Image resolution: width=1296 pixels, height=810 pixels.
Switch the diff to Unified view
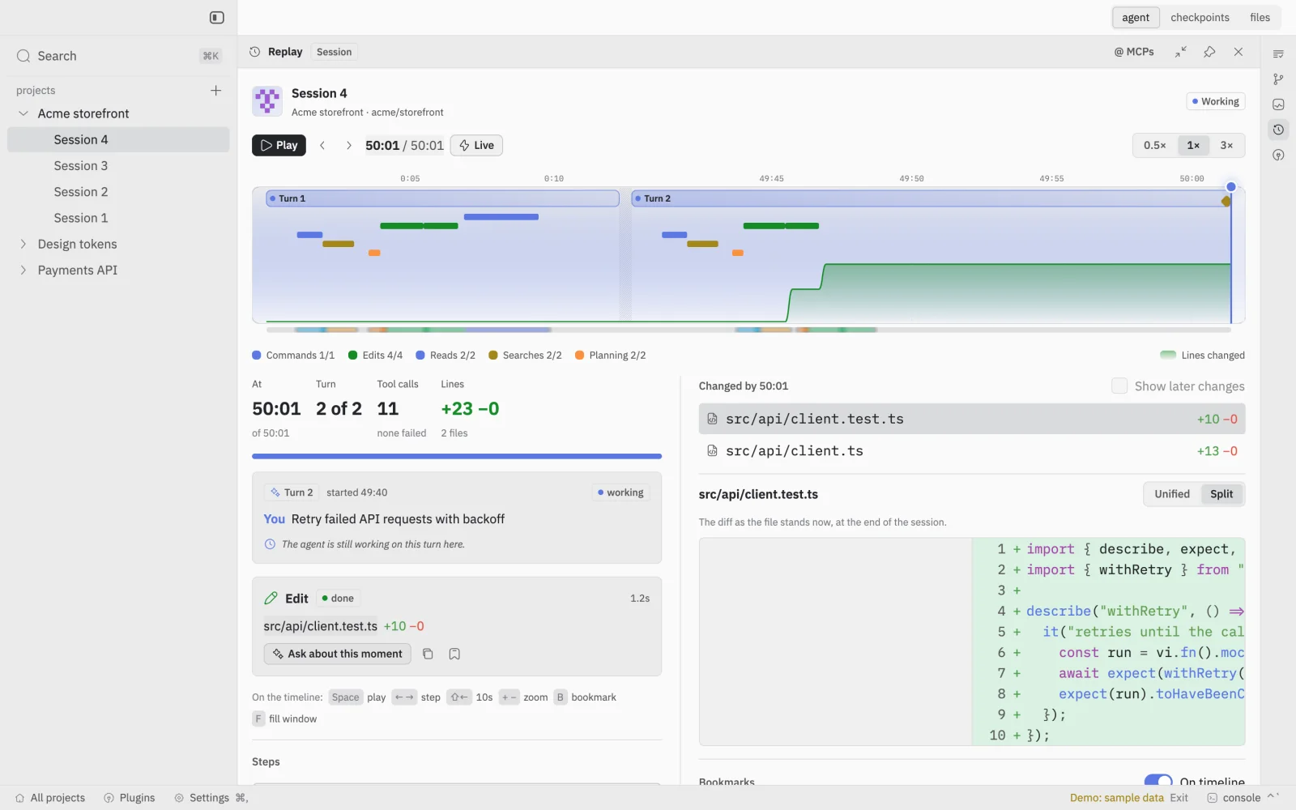[x=1171, y=494]
